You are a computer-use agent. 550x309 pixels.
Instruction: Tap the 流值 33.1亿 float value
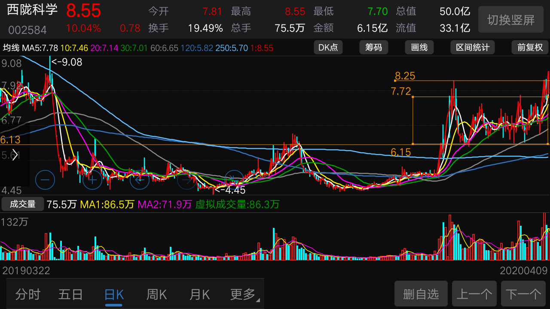455,28
